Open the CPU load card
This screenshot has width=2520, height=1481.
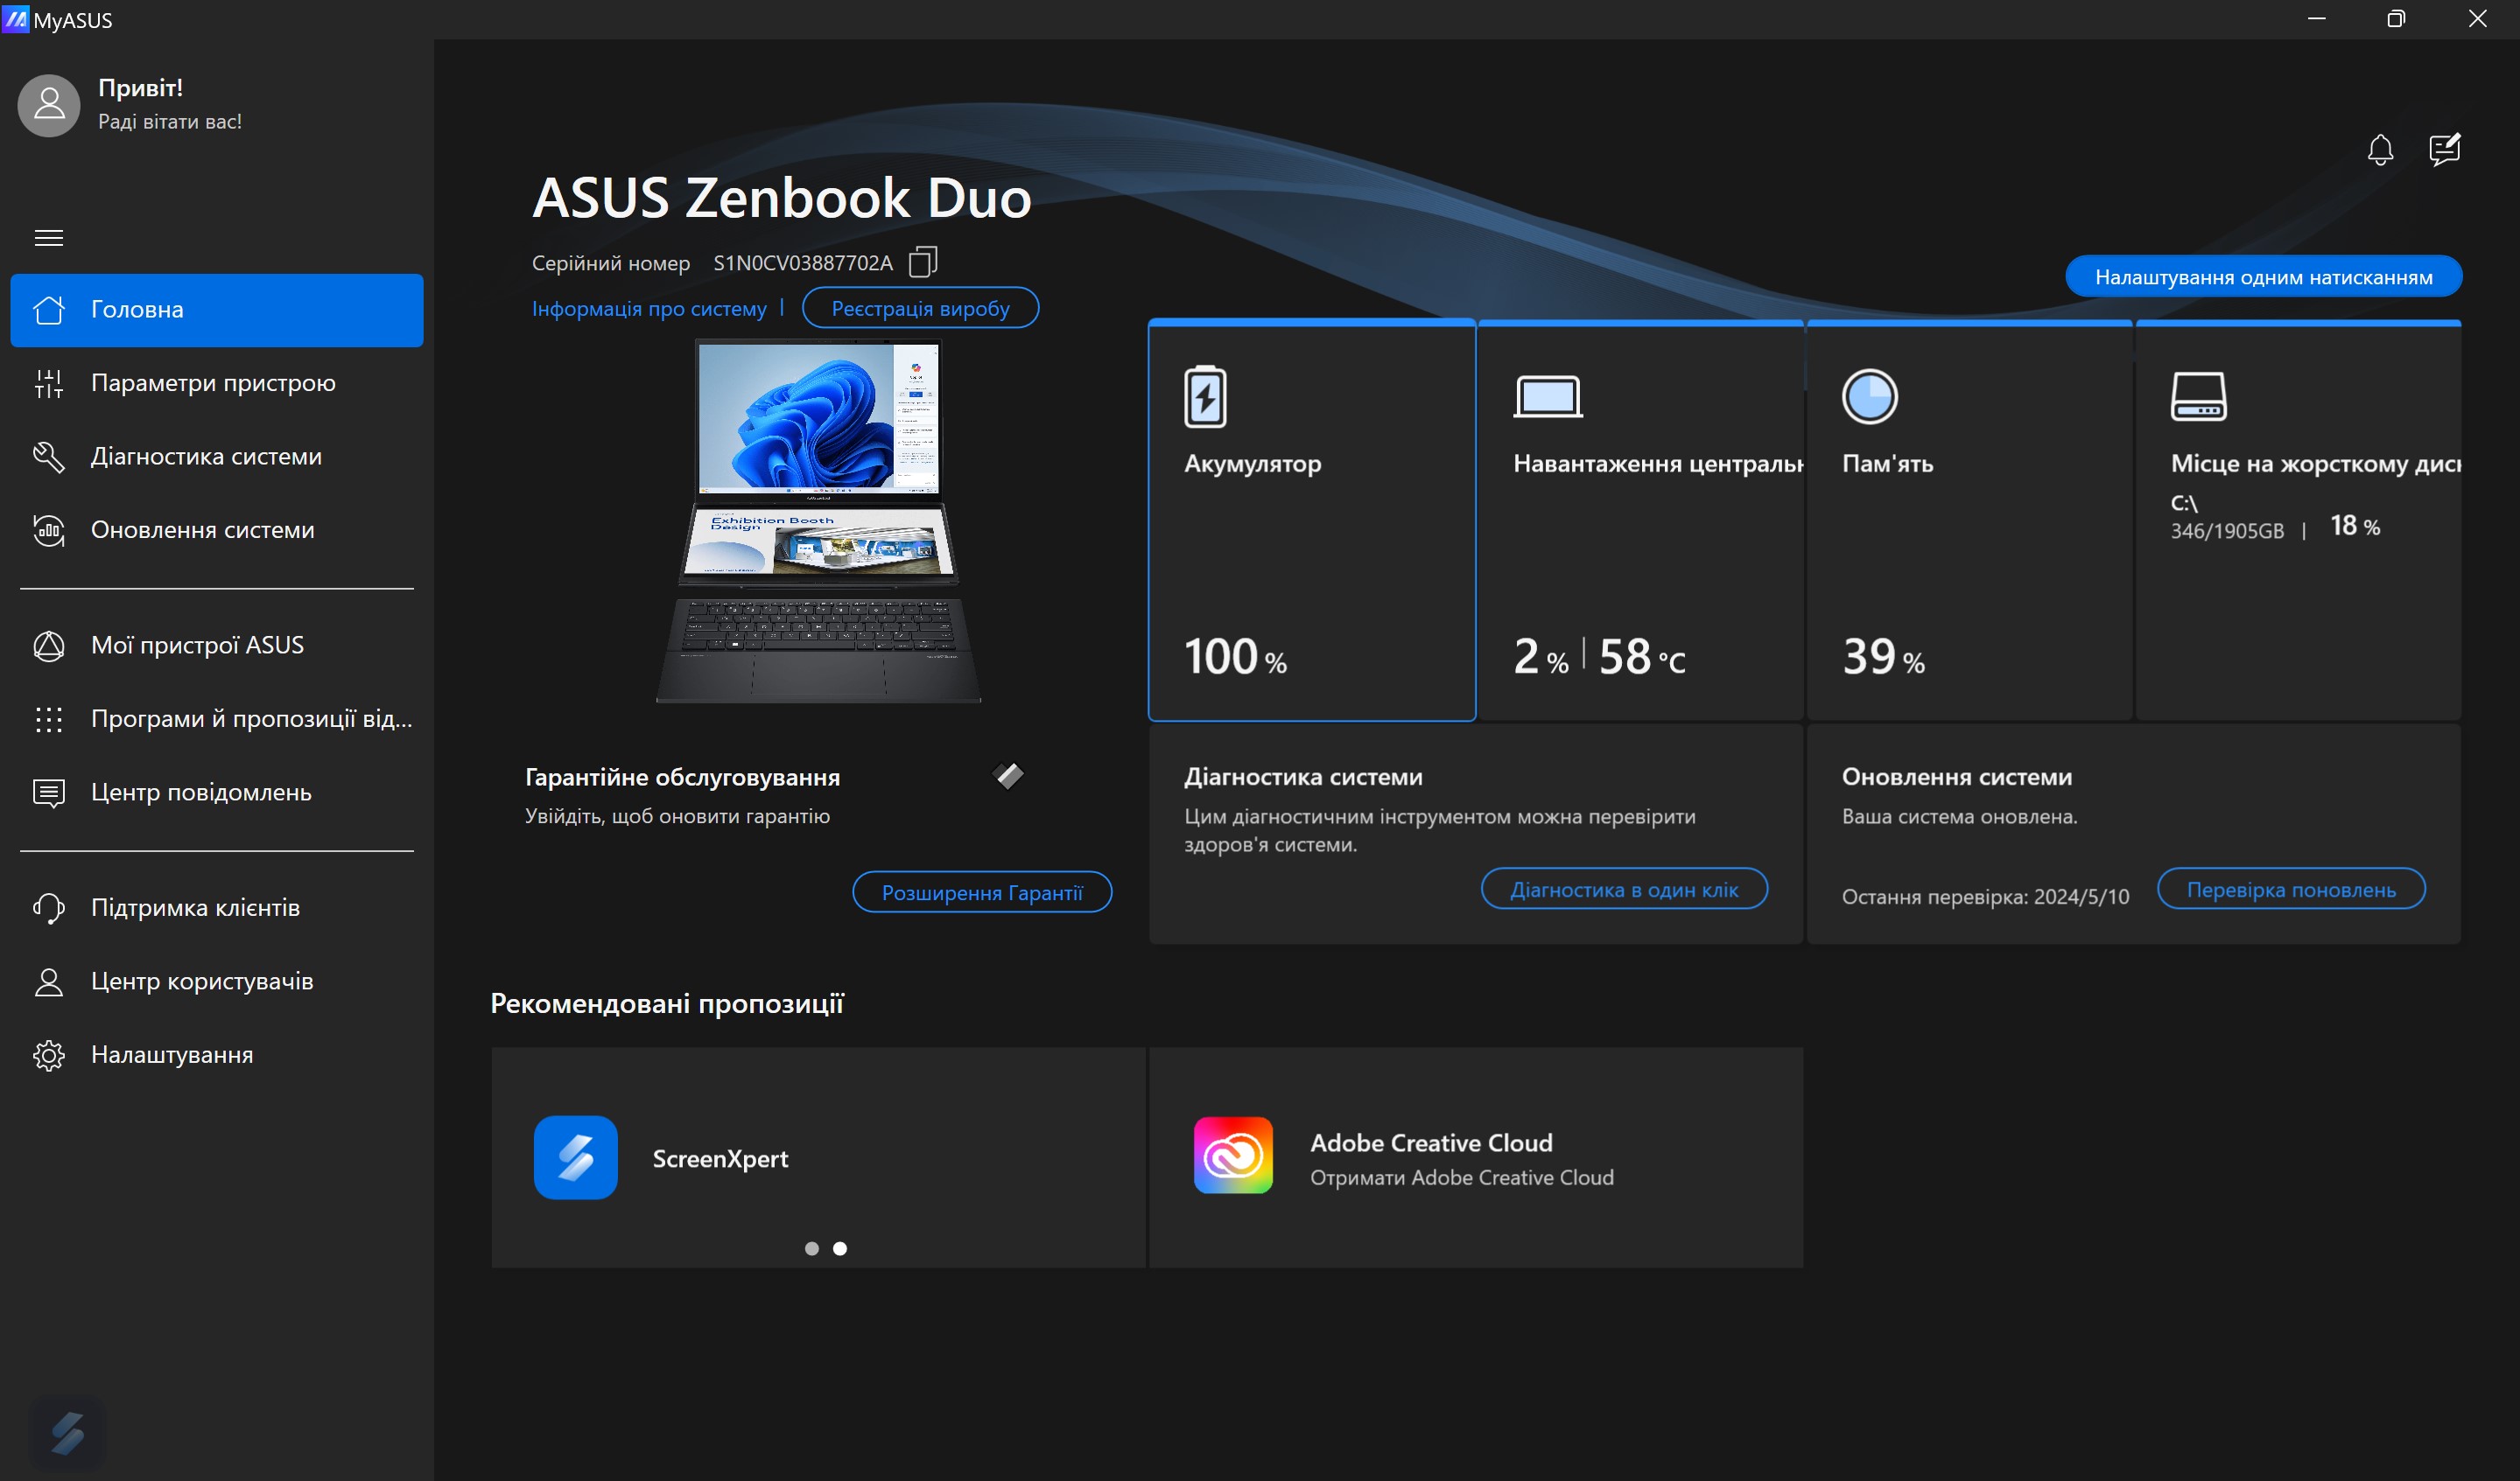[x=1640, y=520]
